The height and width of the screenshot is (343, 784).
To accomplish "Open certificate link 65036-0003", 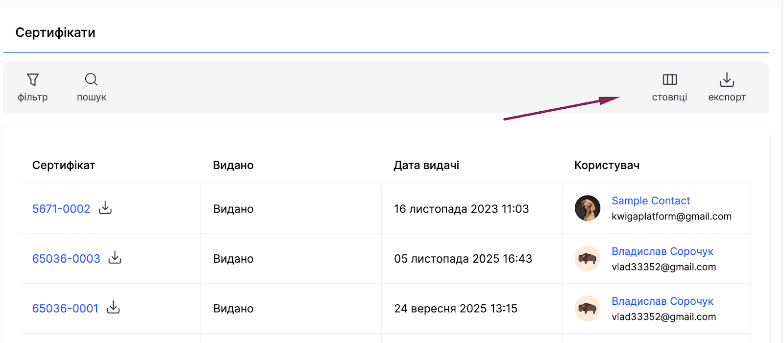I will pyautogui.click(x=66, y=259).
